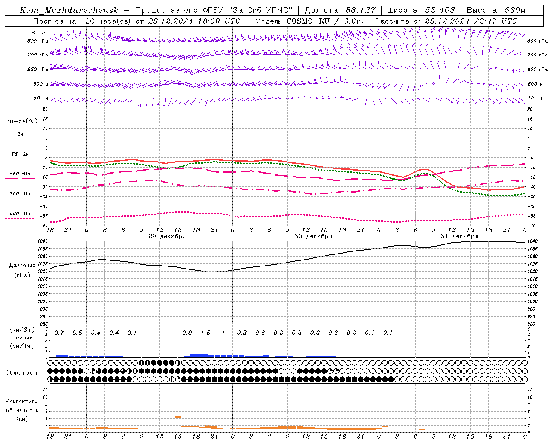This screenshot has height=440, width=550.
Task: Click the longitude value 88.127
Action: 361,10
